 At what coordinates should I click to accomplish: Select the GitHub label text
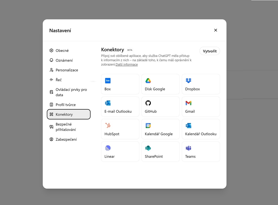coord(151,111)
